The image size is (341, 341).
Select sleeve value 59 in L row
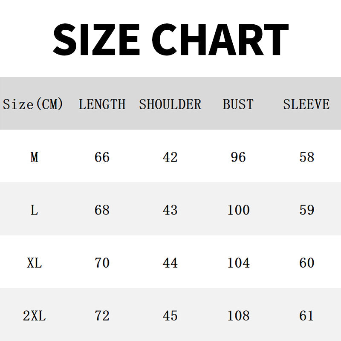coord(307,210)
